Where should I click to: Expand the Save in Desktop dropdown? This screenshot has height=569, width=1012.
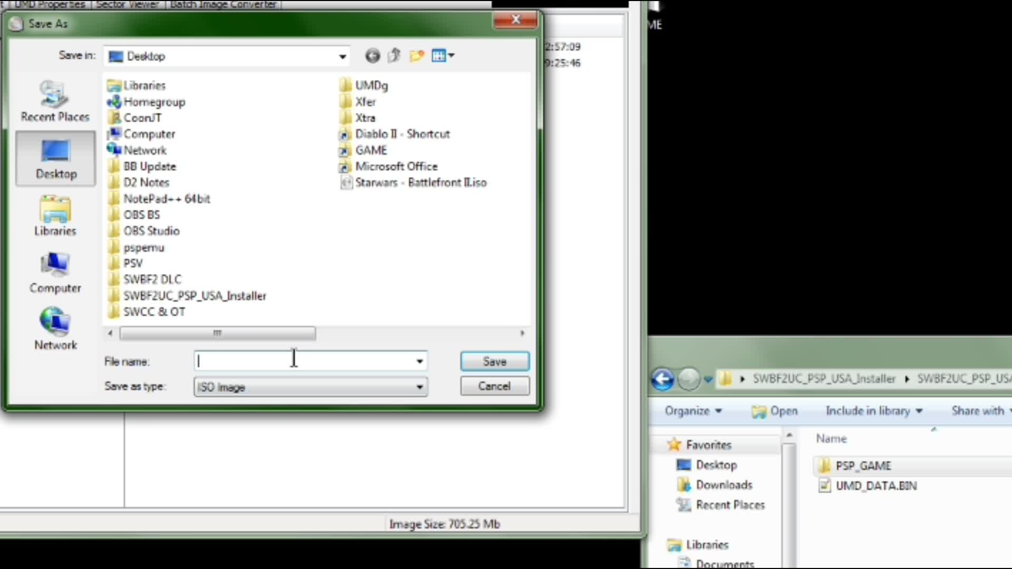[x=343, y=56]
